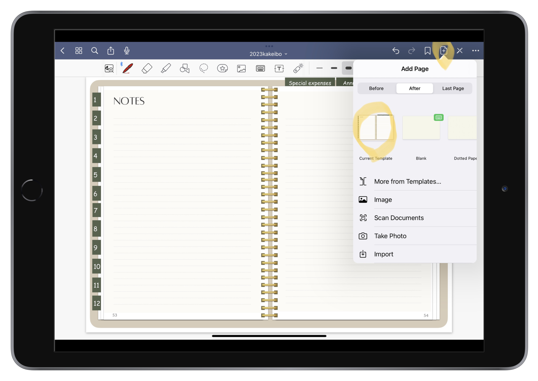Image resolution: width=538 pixels, height=381 pixels.
Task: Switch to the Special expenses tab
Action: [310, 83]
